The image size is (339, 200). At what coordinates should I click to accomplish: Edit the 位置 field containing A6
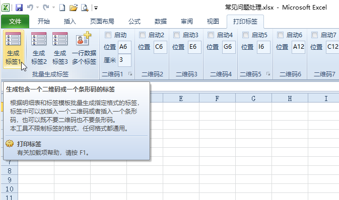point(124,47)
